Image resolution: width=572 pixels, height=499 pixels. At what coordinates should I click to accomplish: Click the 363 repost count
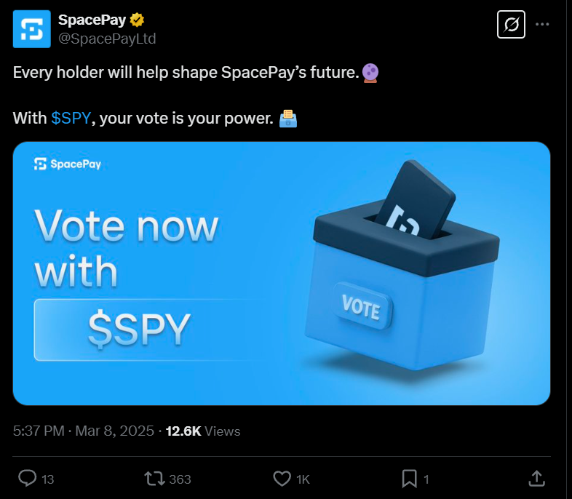point(180,479)
